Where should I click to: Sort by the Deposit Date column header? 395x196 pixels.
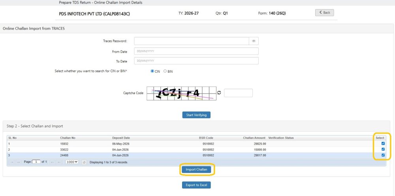point(121,138)
